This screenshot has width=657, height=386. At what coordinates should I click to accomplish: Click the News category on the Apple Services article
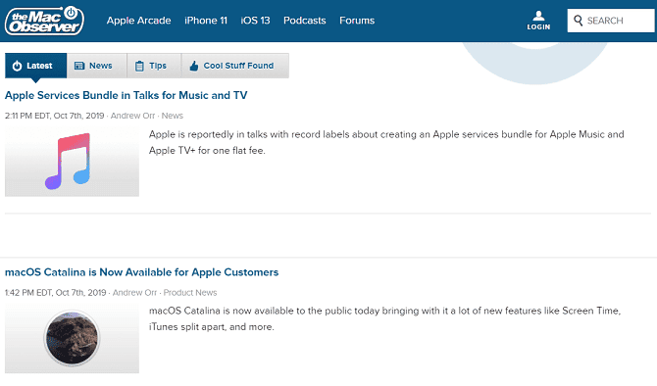173,116
